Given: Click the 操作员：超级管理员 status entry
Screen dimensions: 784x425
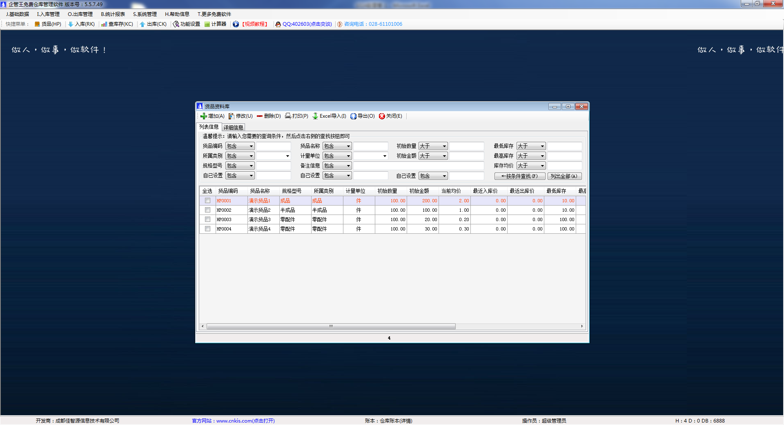Looking at the screenshot, I should 544,421.
